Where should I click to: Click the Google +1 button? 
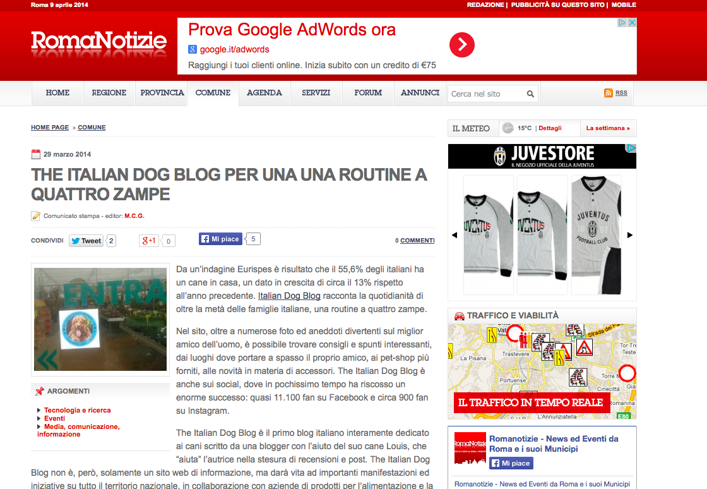tap(149, 241)
